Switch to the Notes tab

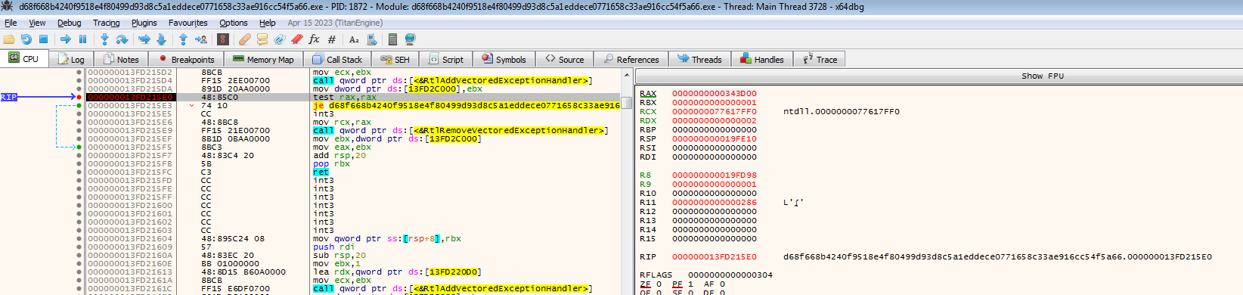click(122, 59)
